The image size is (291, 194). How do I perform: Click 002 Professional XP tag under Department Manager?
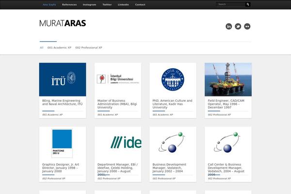pos(109,178)
